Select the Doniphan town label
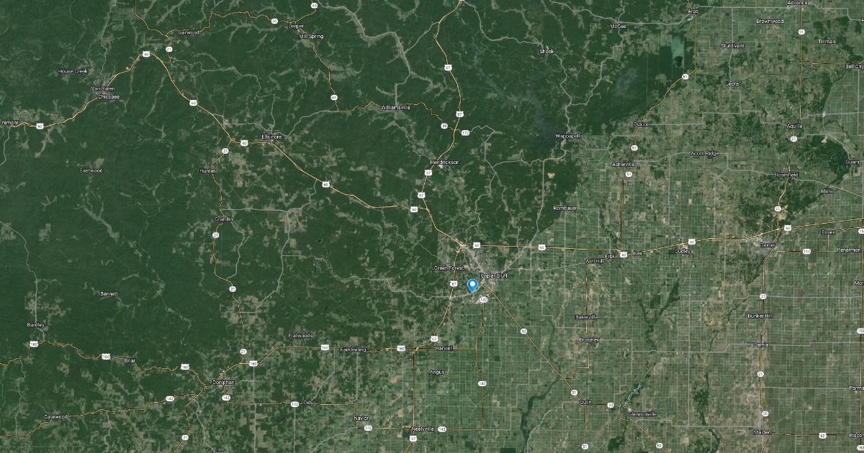Screen dimensions: 864x453 click(x=224, y=382)
